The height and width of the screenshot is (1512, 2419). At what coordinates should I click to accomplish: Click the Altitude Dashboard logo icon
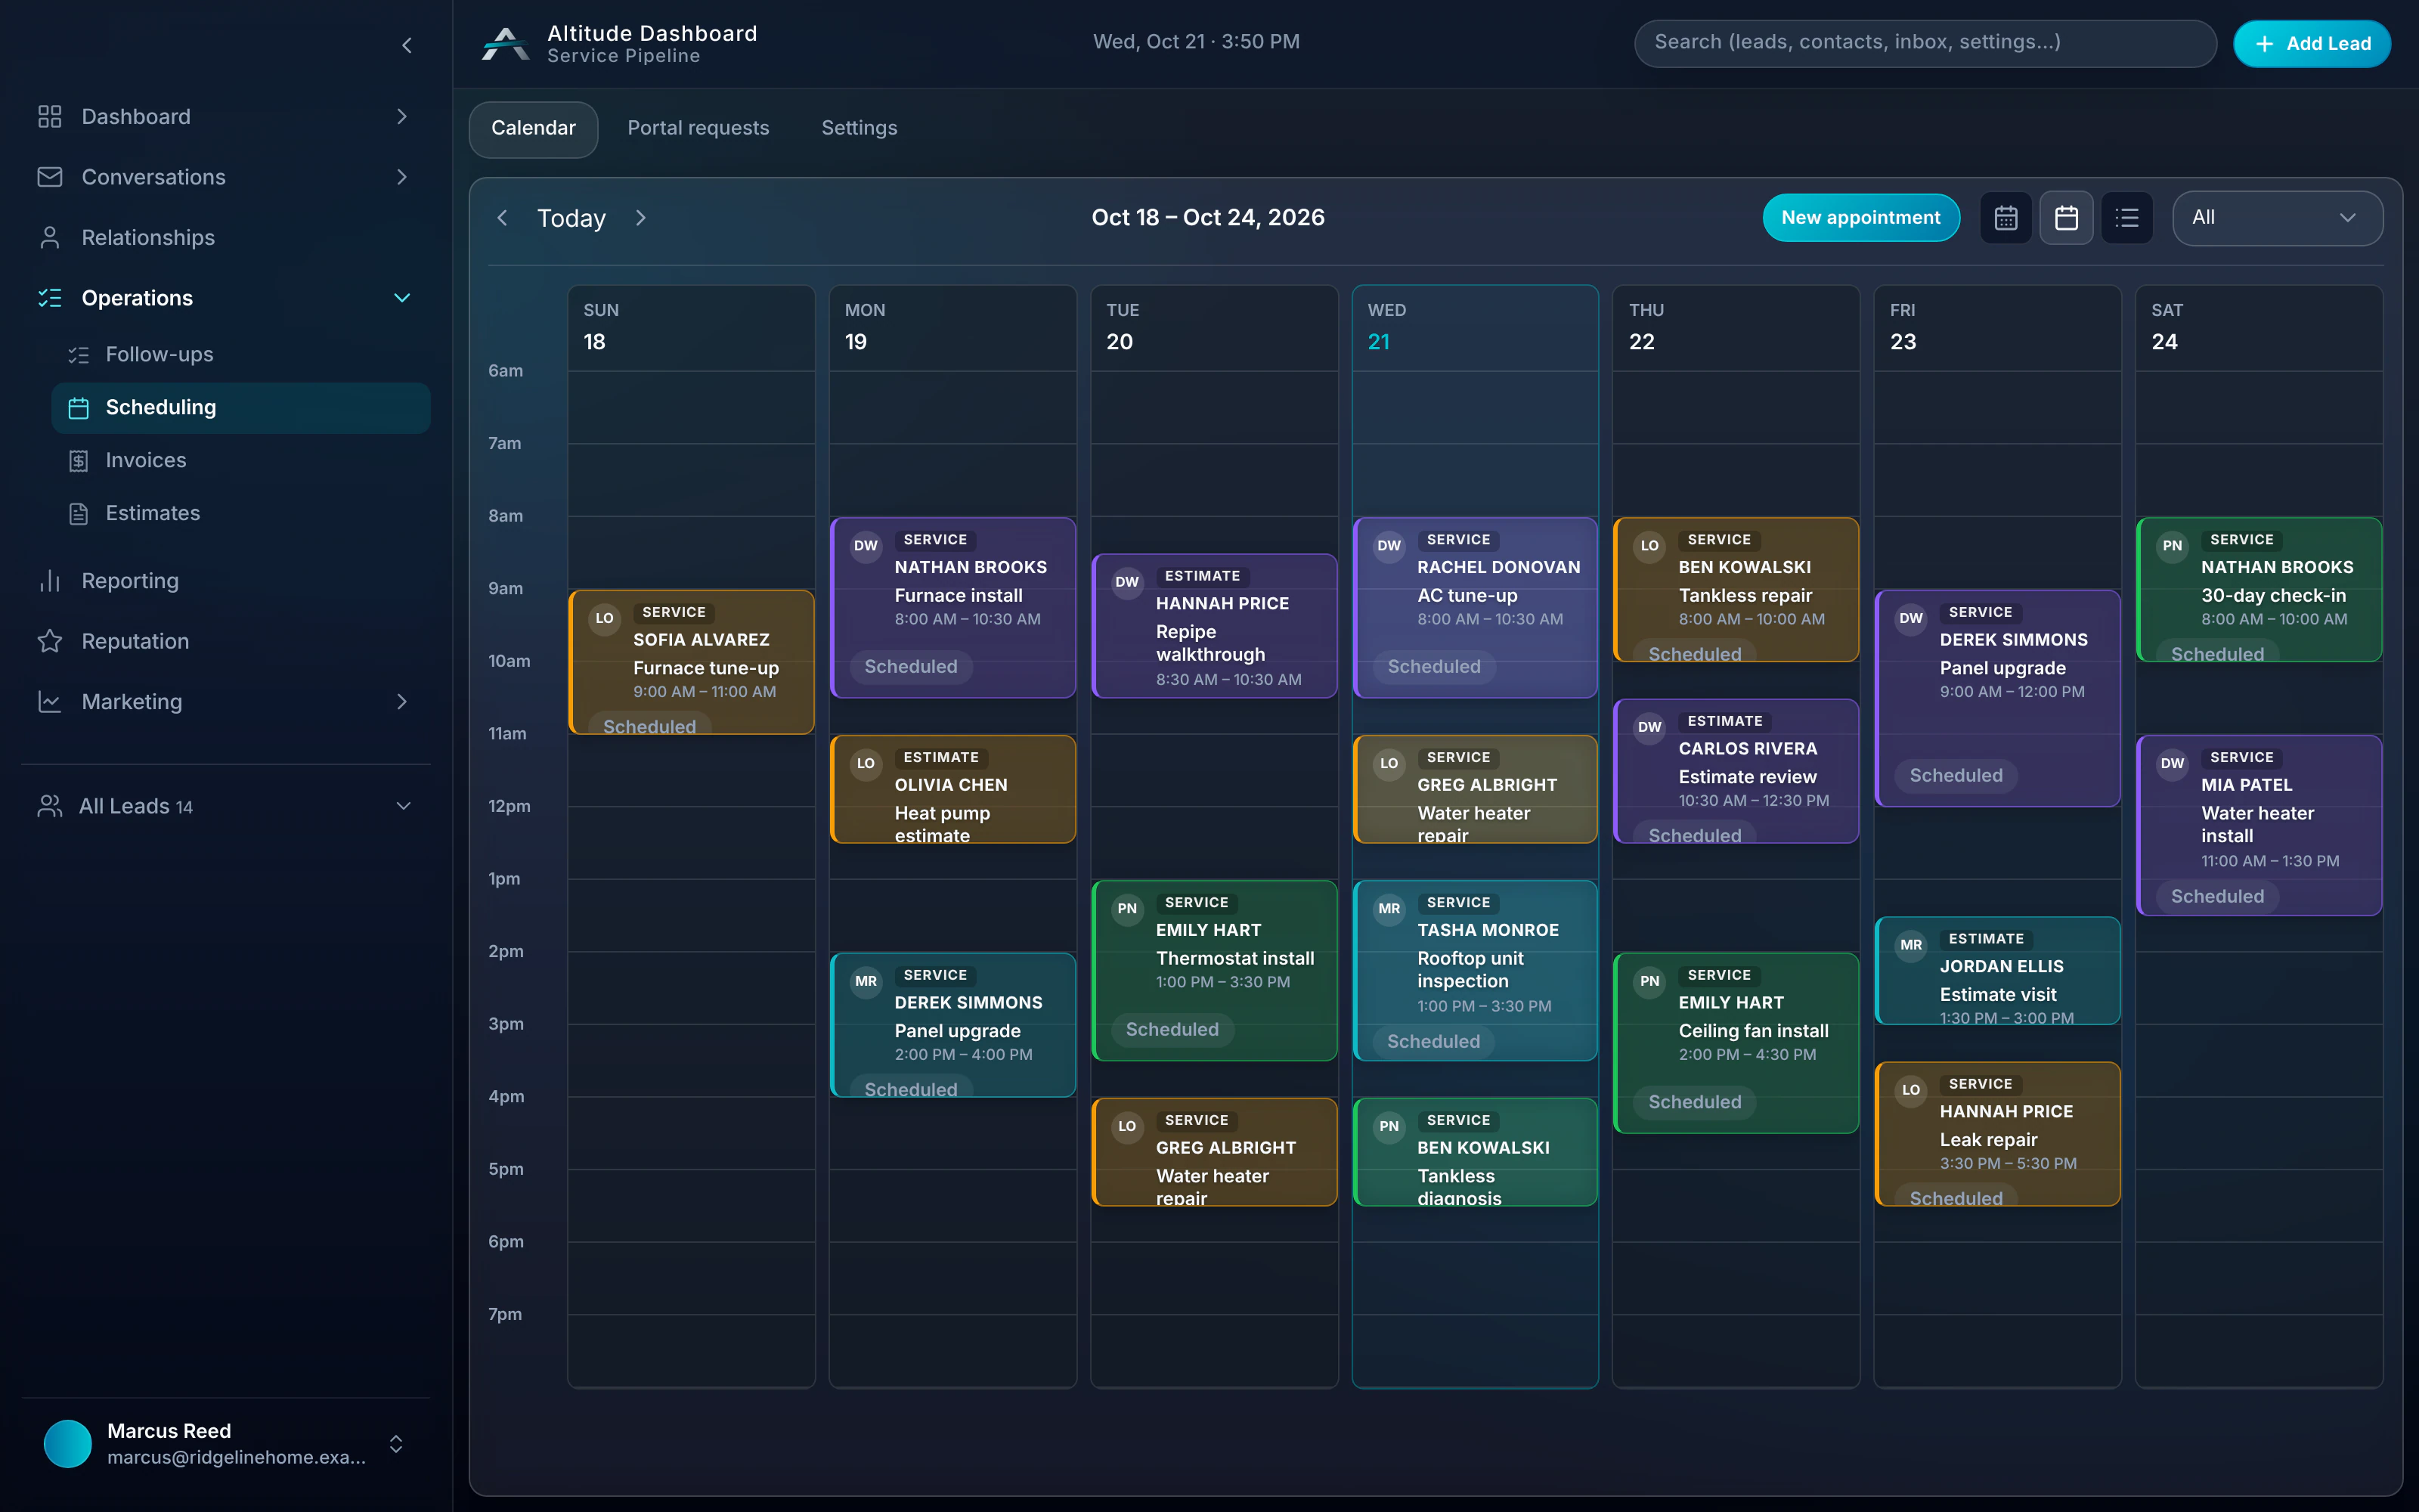pyautogui.click(x=506, y=44)
